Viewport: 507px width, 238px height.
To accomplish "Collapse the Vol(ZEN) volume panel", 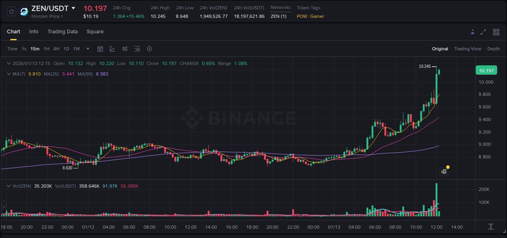I will (x=8, y=186).
